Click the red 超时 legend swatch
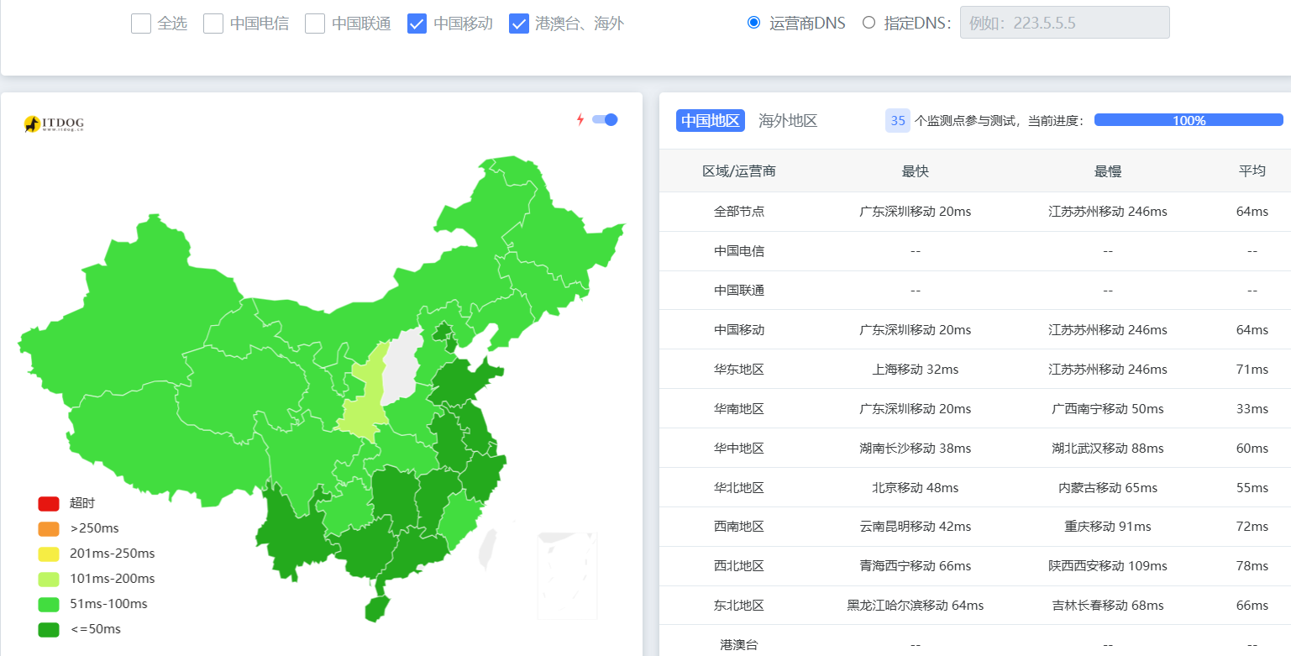 (x=49, y=504)
